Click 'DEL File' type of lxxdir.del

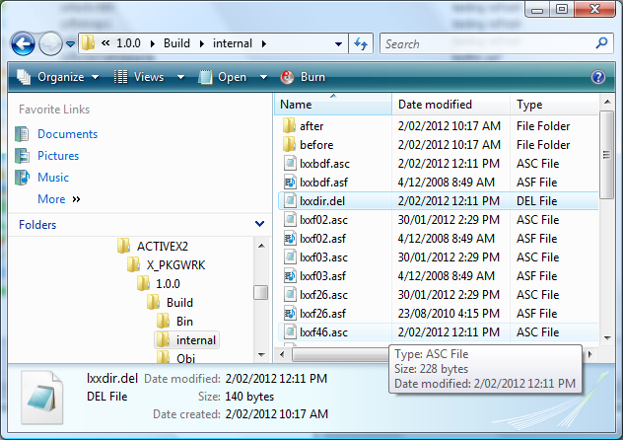[x=536, y=200]
